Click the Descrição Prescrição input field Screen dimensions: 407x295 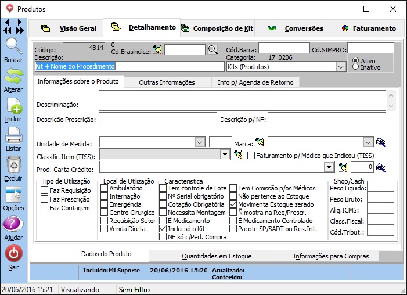[x=157, y=118]
